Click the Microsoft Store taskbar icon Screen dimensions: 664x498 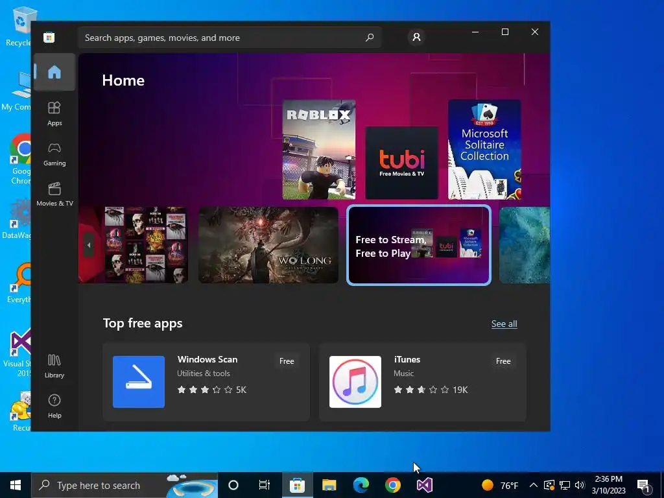[297, 485]
